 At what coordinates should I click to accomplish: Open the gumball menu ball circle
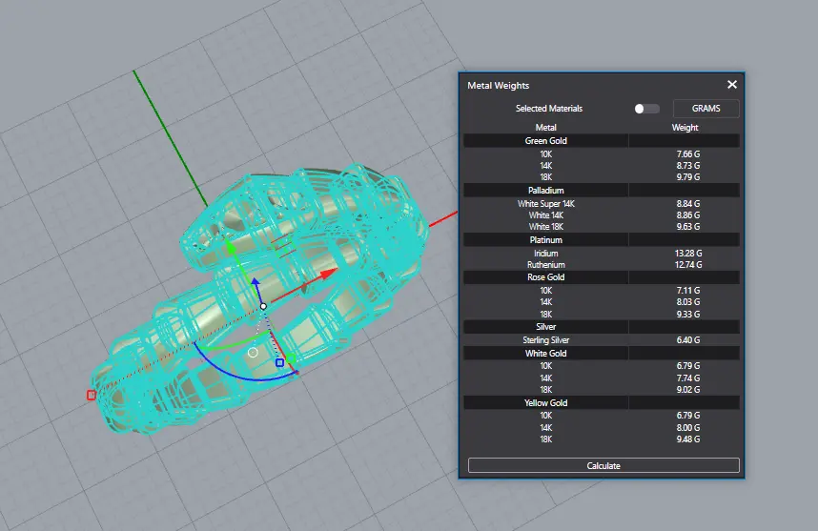(253, 352)
